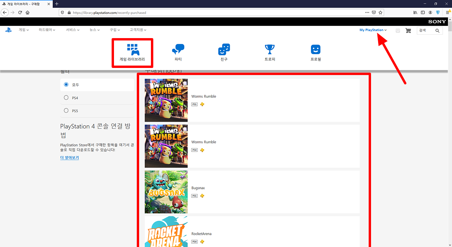Image resolution: width=452 pixels, height=247 pixels.
Task: Open the RocketArena title link
Action: (201, 234)
